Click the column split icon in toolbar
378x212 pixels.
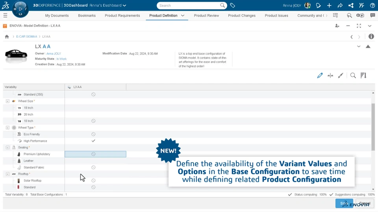pos(330,75)
